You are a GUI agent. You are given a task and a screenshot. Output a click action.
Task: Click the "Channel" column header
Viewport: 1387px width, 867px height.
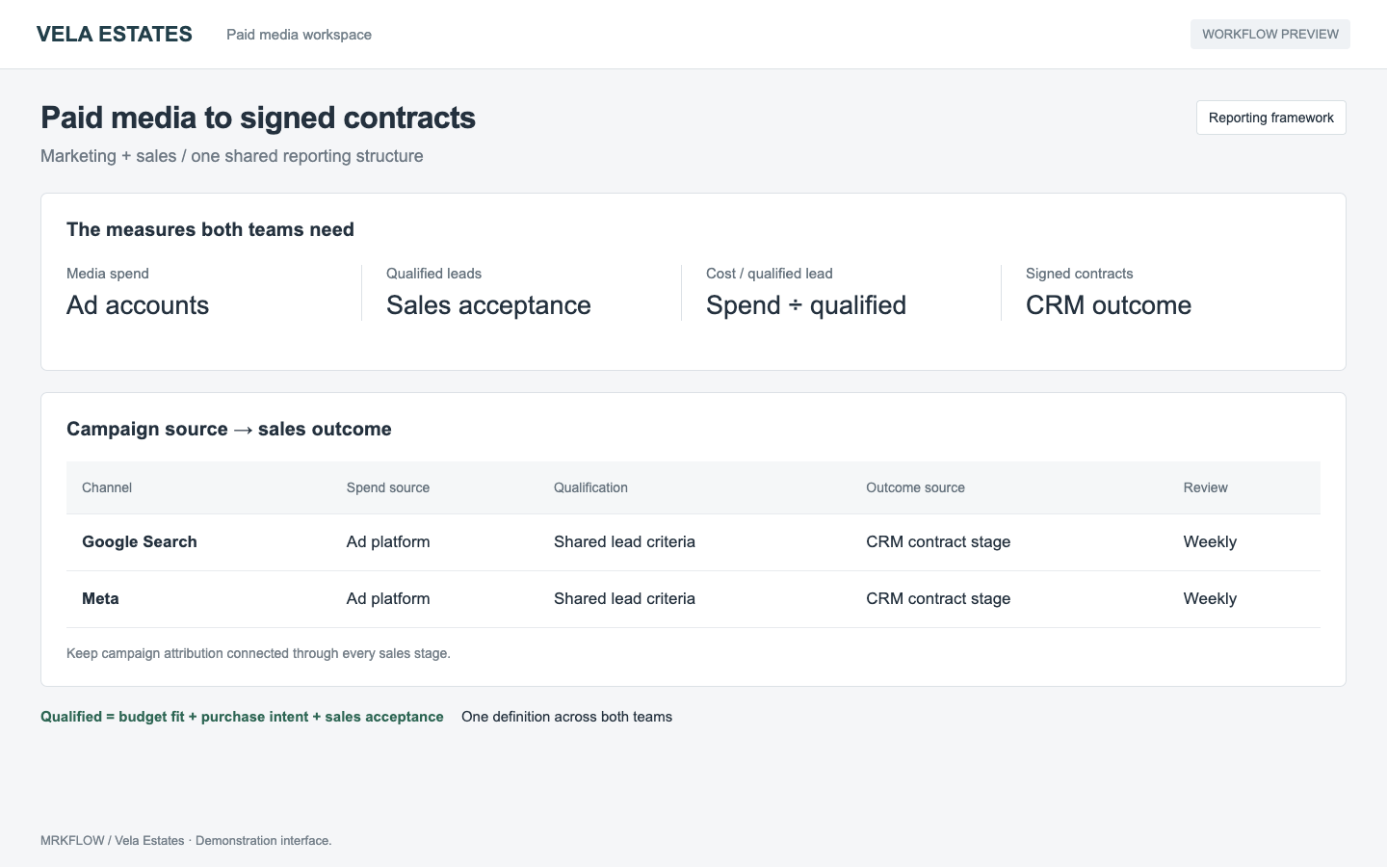tap(107, 487)
